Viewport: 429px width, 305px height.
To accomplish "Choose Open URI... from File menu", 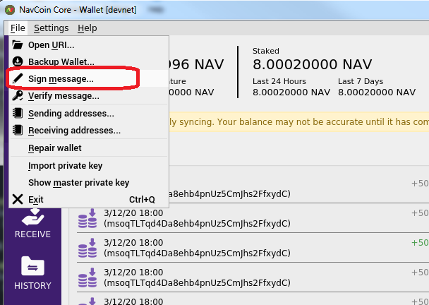I will pos(89,45).
